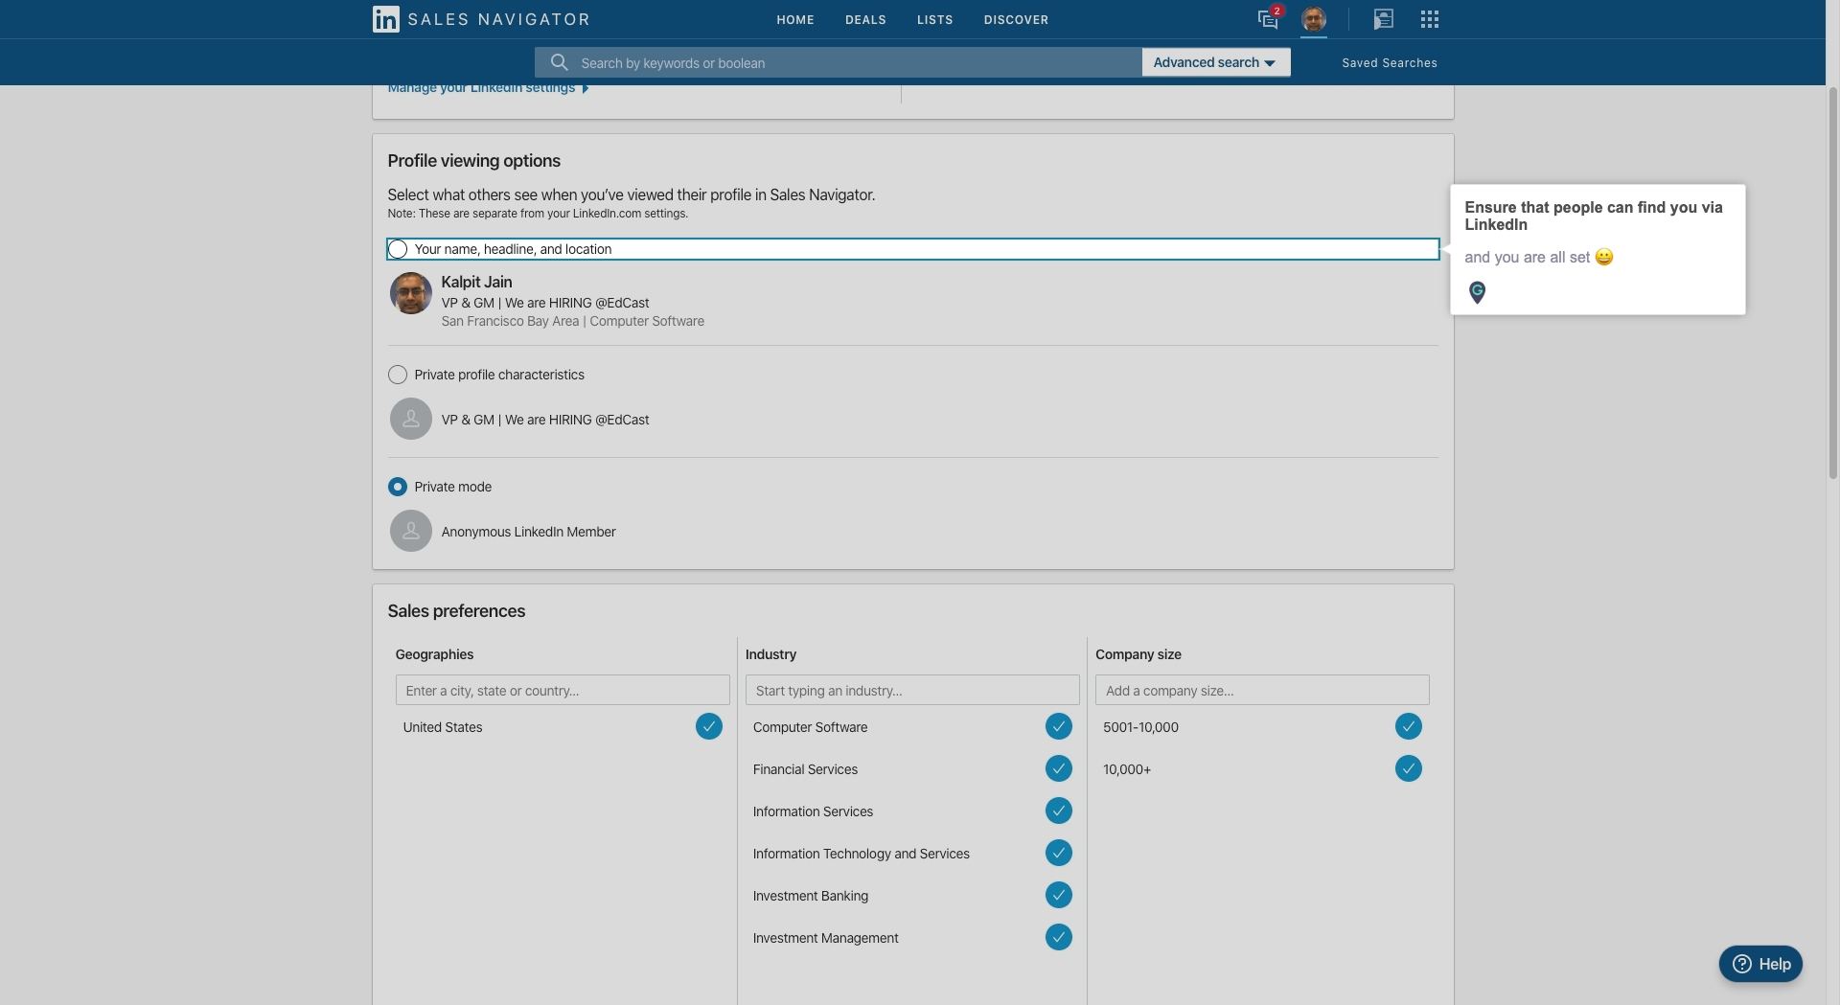Click the Profile viewing options heading
Image resolution: width=1840 pixels, height=1005 pixels.
point(473,161)
